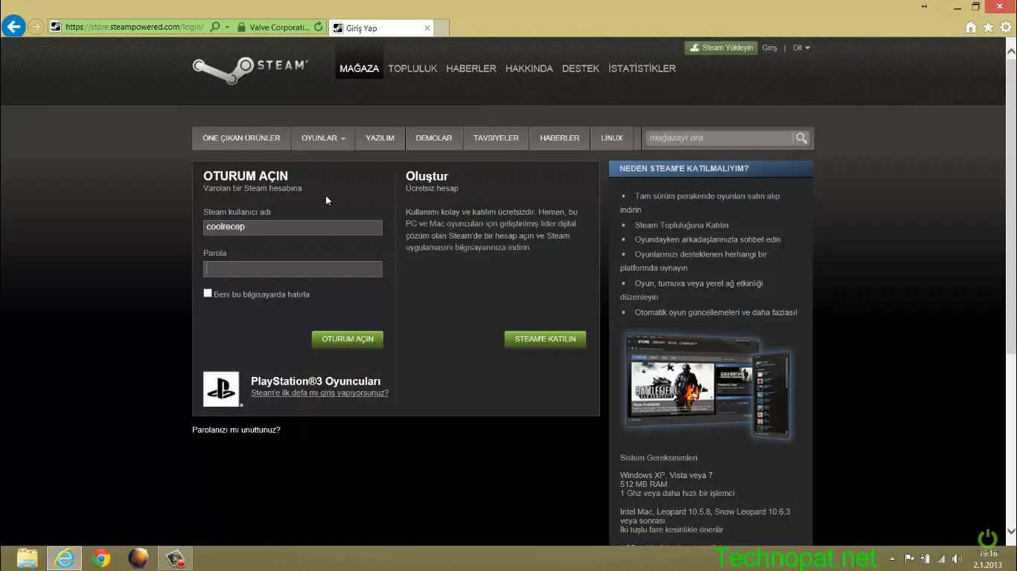The height and width of the screenshot is (571, 1017).
Task: Click the security padlock icon
Action: point(241,28)
